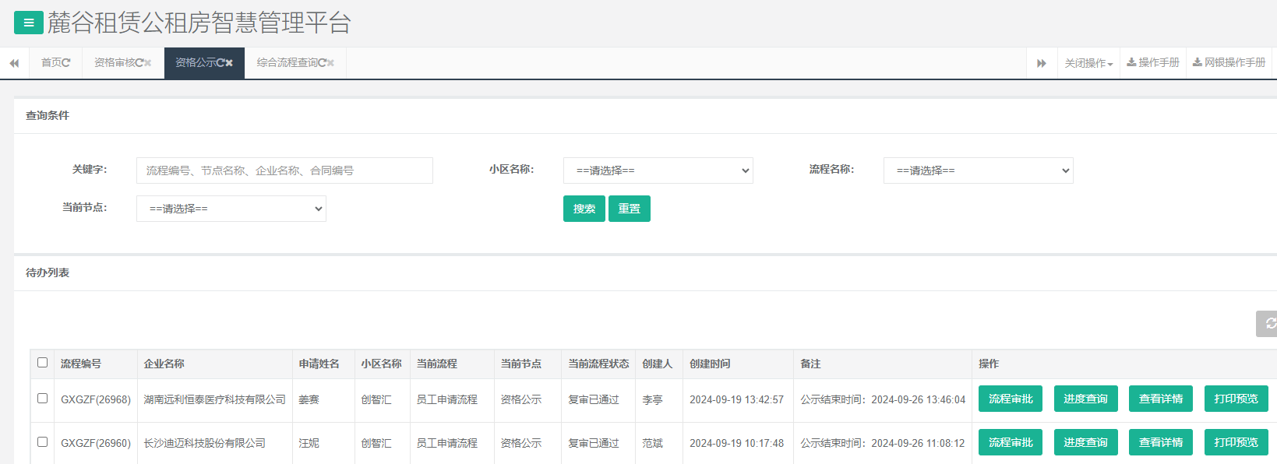Toggle the green hamburger sidebar menu button

click(28, 23)
